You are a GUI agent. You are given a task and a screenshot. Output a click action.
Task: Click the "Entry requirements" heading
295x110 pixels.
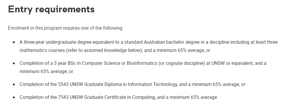51,9
